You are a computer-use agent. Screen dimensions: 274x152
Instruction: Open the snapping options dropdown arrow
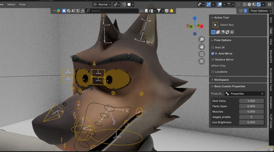(x=133, y=5)
